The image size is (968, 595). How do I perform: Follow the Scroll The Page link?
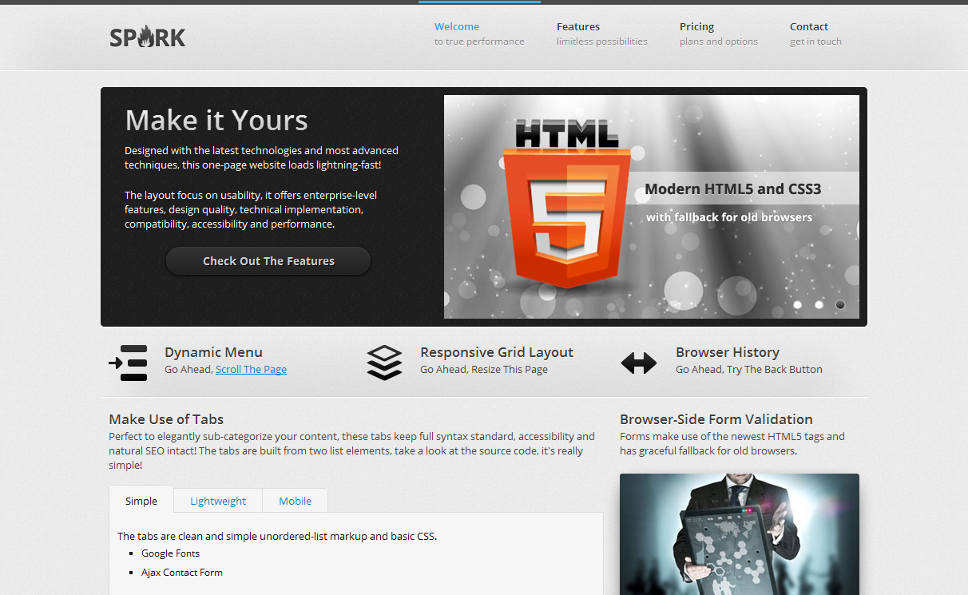click(x=251, y=370)
